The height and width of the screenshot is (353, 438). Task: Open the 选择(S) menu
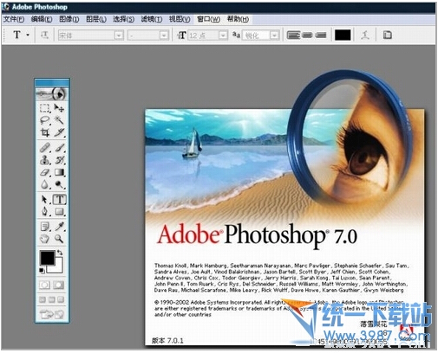(123, 19)
